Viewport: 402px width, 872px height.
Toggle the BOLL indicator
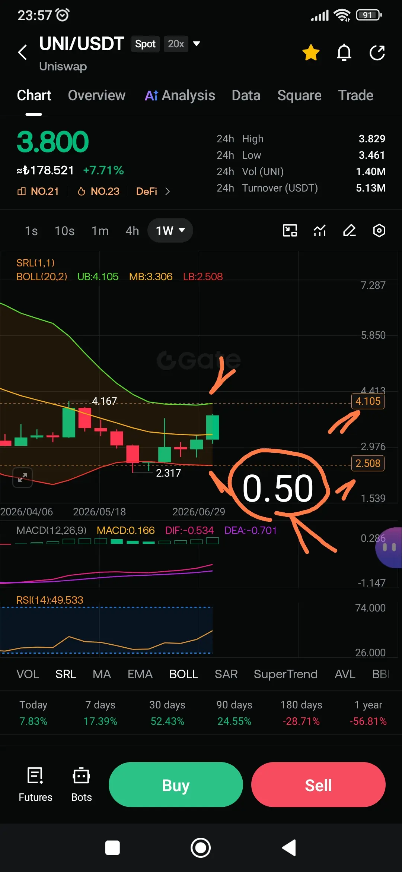(x=184, y=674)
